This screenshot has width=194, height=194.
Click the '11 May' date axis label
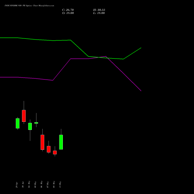click(x=60, y=184)
